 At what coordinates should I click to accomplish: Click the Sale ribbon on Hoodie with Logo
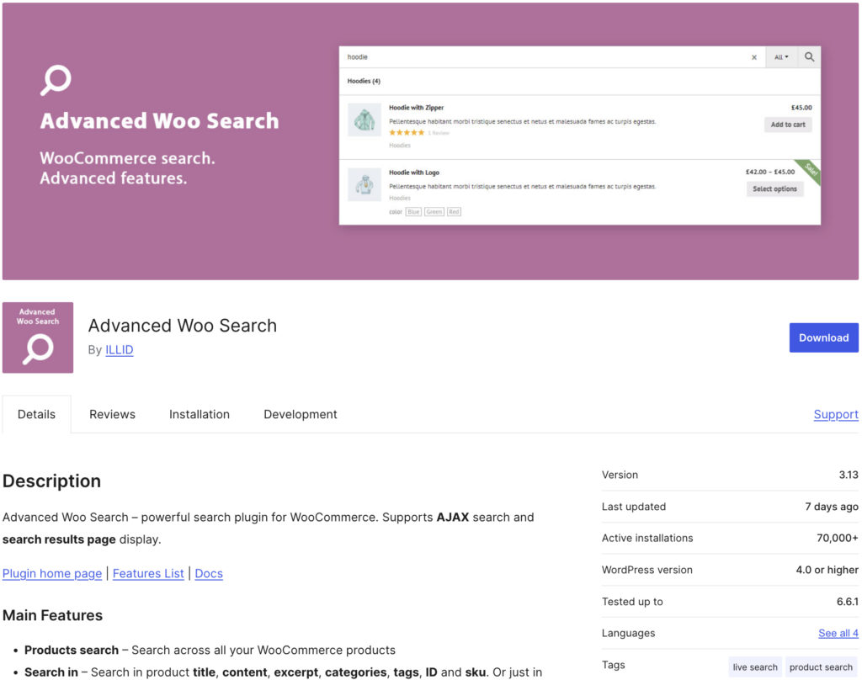coord(811,170)
